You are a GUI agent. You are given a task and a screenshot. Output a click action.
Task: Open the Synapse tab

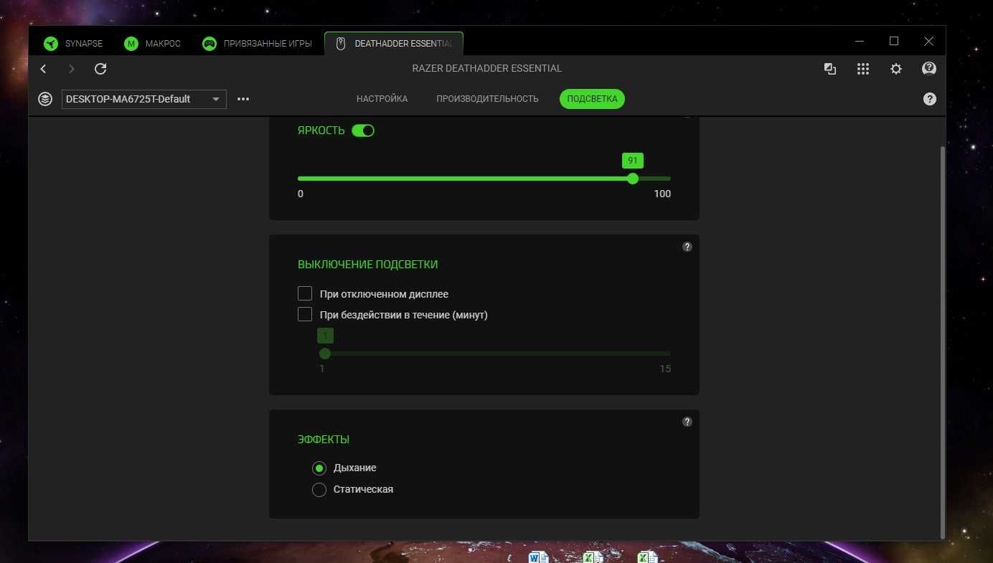73,44
